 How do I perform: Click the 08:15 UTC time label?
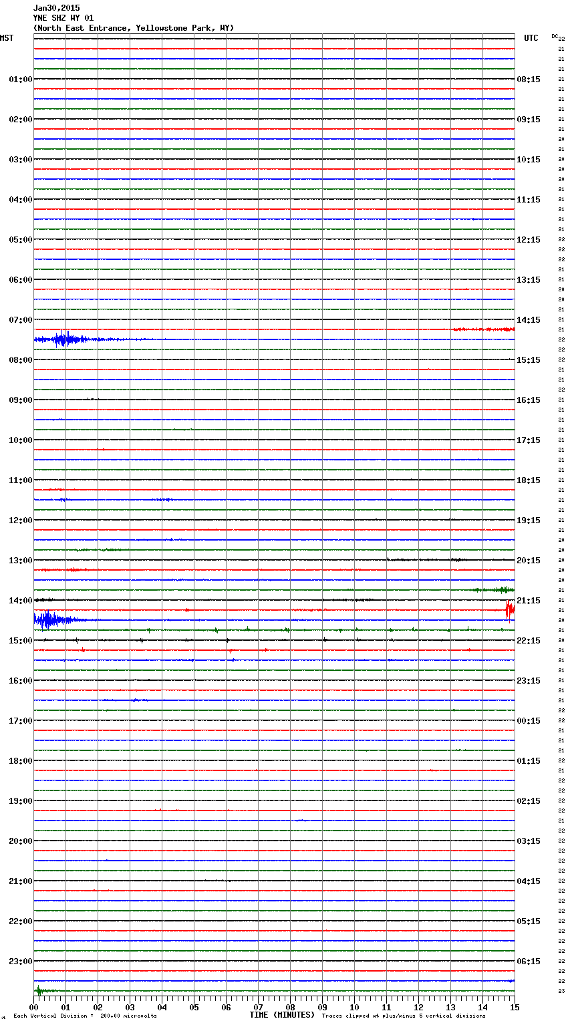[529, 80]
